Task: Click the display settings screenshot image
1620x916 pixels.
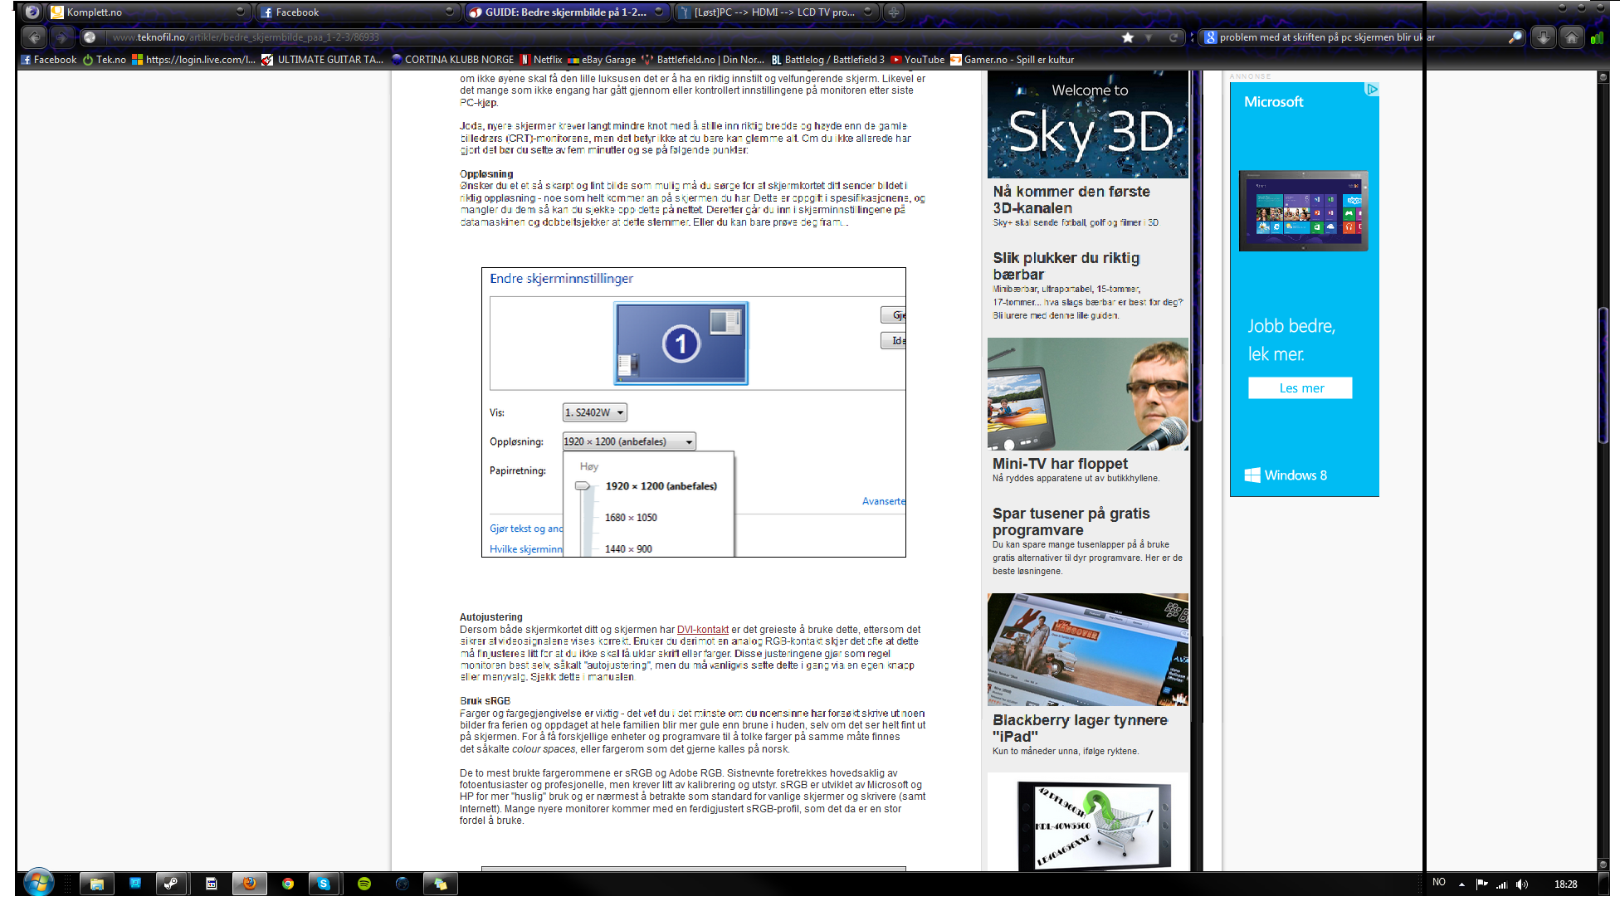Action: point(693,412)
